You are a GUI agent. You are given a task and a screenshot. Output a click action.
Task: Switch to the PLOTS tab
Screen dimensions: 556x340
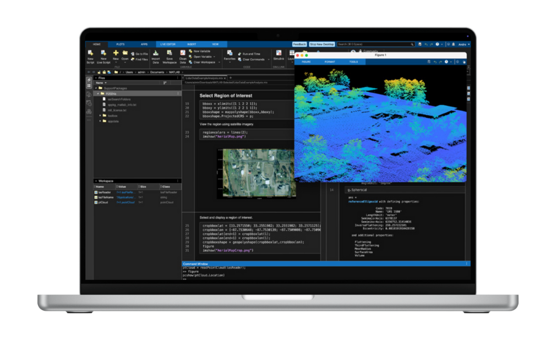121,45
